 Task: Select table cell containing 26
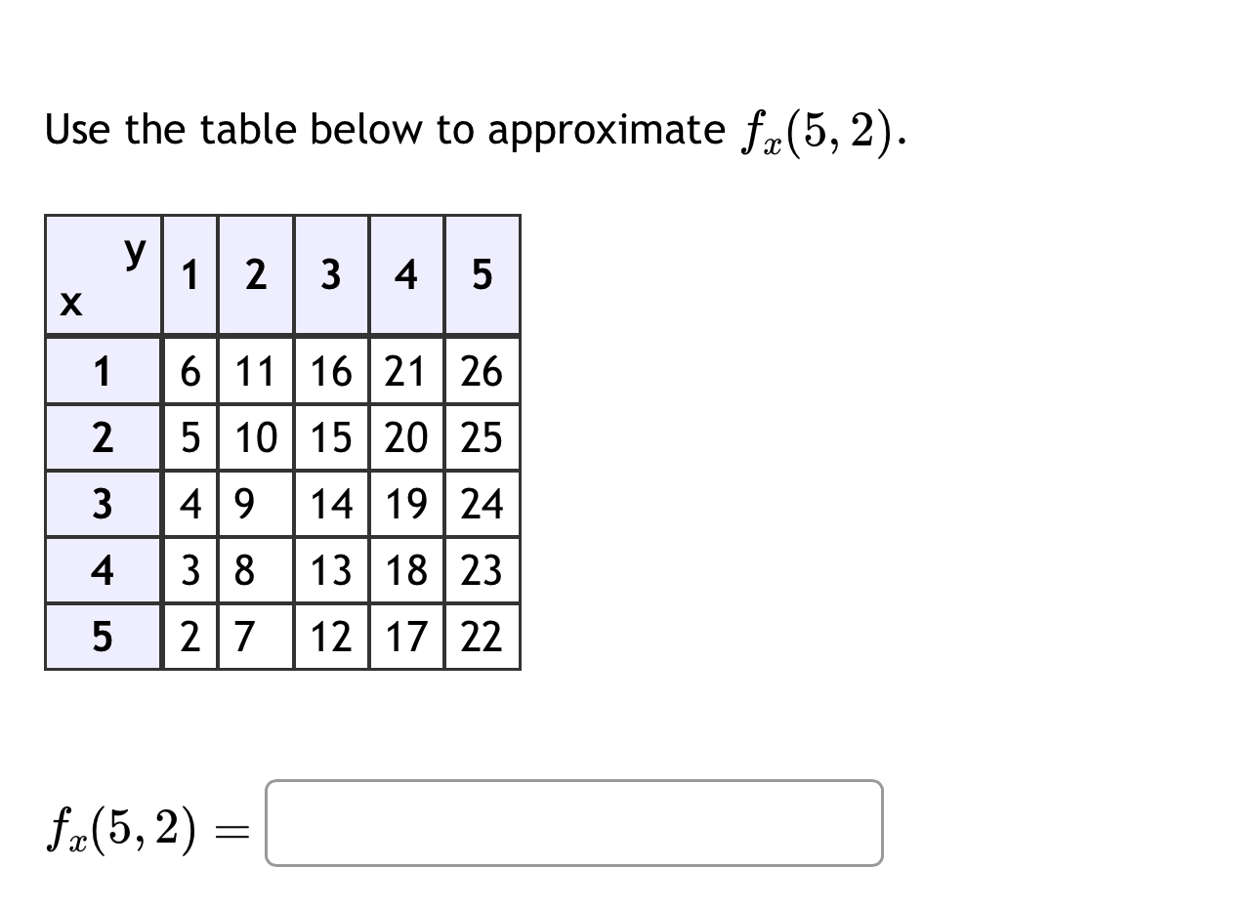pos(482,372)
